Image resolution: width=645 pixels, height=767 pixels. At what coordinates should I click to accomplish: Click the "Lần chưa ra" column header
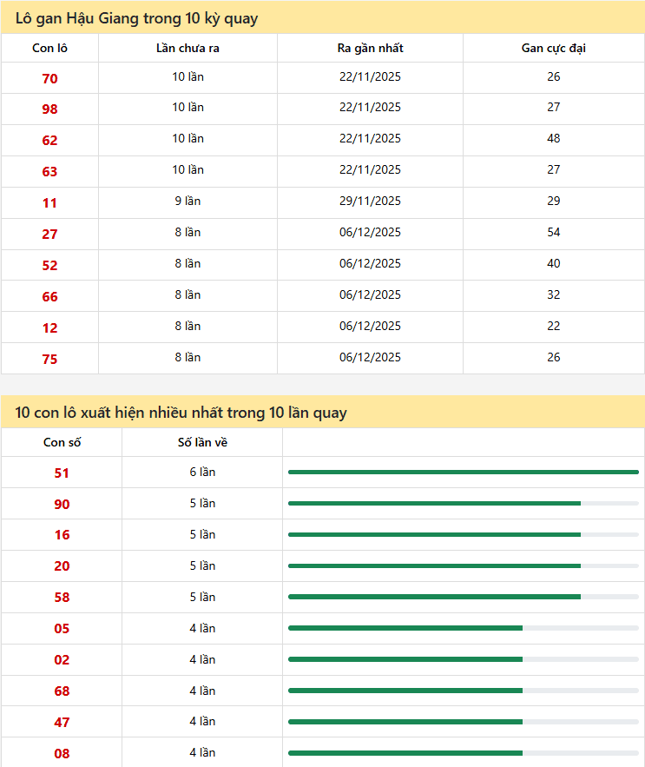188,49
